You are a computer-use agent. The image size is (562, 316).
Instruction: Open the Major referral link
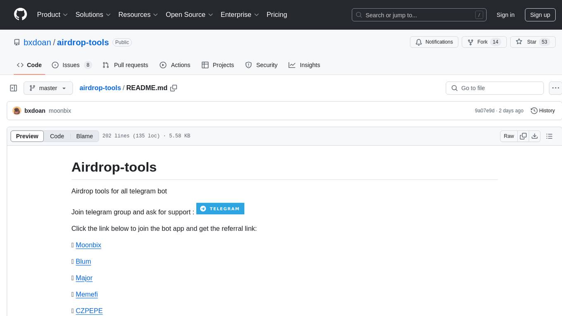pos(84,278)
